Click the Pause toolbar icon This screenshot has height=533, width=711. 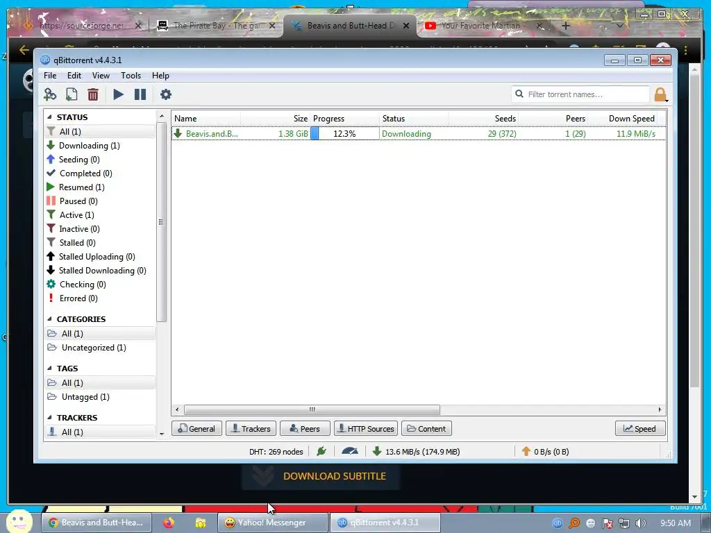click(x=140, y=94)
